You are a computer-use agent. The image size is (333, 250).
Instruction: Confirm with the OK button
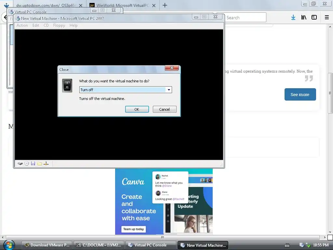pyautogui.click(x=137, y=109)
